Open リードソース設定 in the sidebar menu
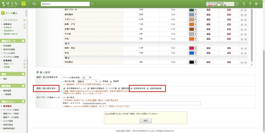This screenshot has height=133, width=265. (x=11, y=110)
